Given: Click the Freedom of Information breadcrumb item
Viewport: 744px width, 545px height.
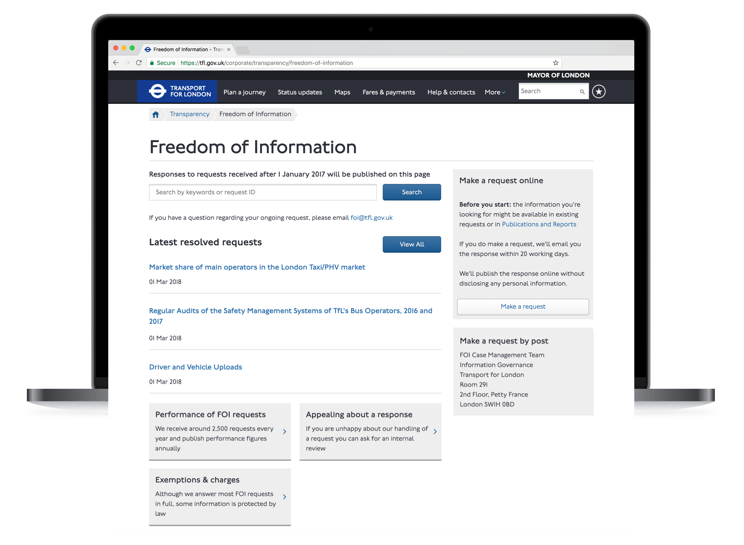Looking at the screenshot, I should pos(255,114).
